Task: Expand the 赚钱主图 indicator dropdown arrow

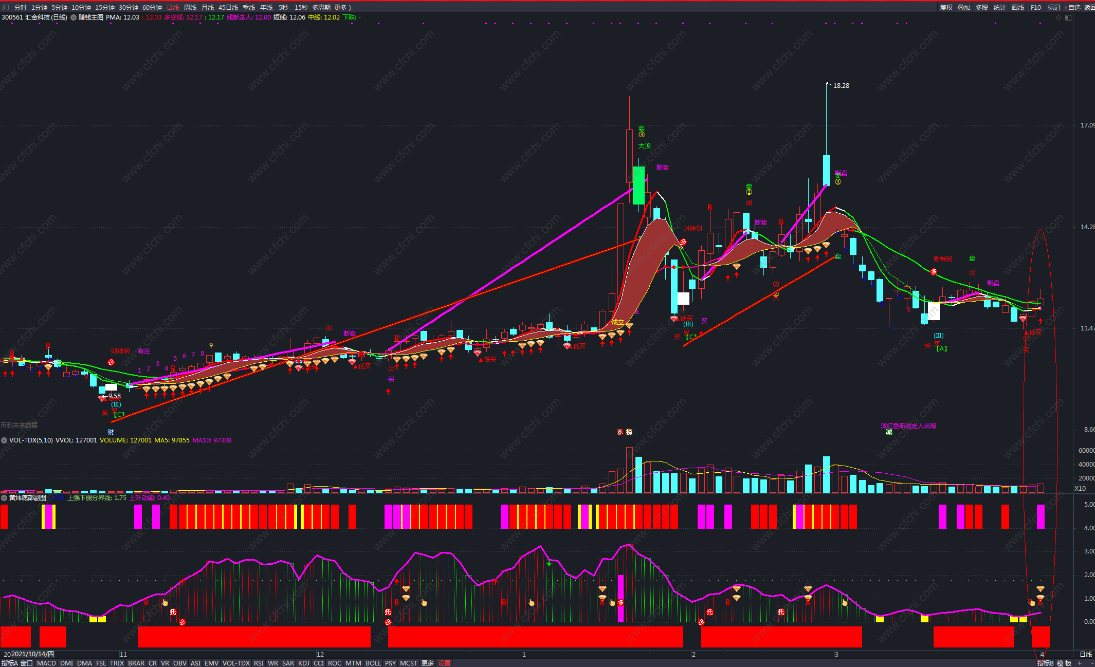Action: [x=74, y=17]
